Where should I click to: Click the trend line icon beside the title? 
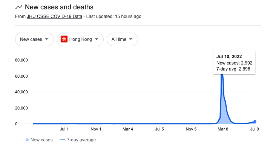coord(19,7)
